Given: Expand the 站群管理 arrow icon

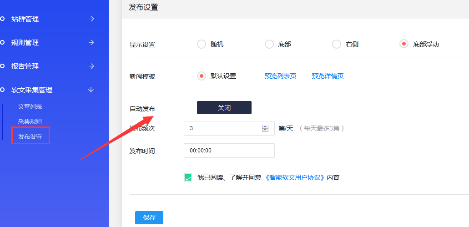Looking at the screenshot, I should click(91, 19).
